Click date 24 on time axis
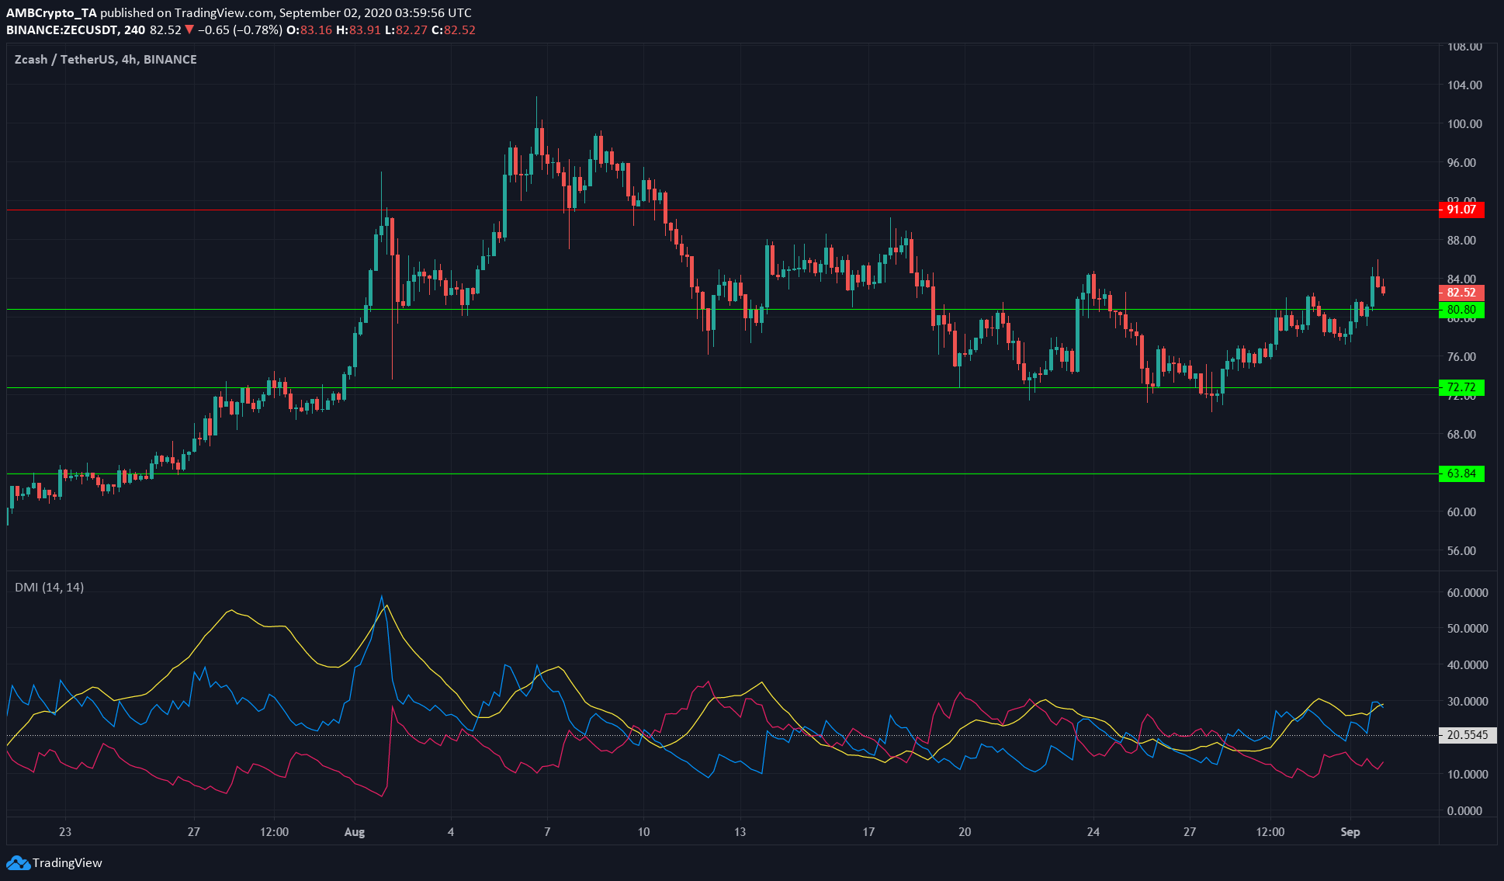1504x881 pixels. (1093, 832)
